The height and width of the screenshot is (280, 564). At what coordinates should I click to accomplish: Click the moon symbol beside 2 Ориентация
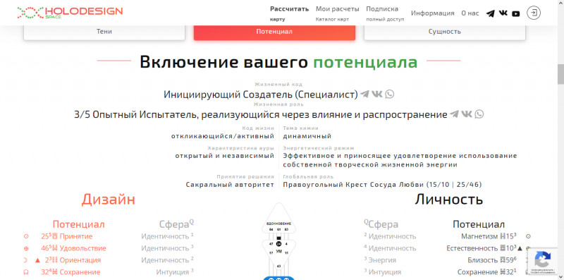click(25, 260)
